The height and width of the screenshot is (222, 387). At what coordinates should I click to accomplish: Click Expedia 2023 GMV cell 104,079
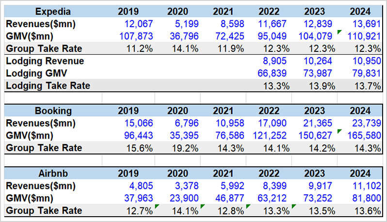pyautogui.click(x=315, y=36)
